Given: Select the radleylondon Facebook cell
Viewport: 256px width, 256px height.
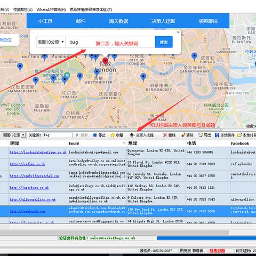Looking at the screenshot, I should (x=243, y=164).
